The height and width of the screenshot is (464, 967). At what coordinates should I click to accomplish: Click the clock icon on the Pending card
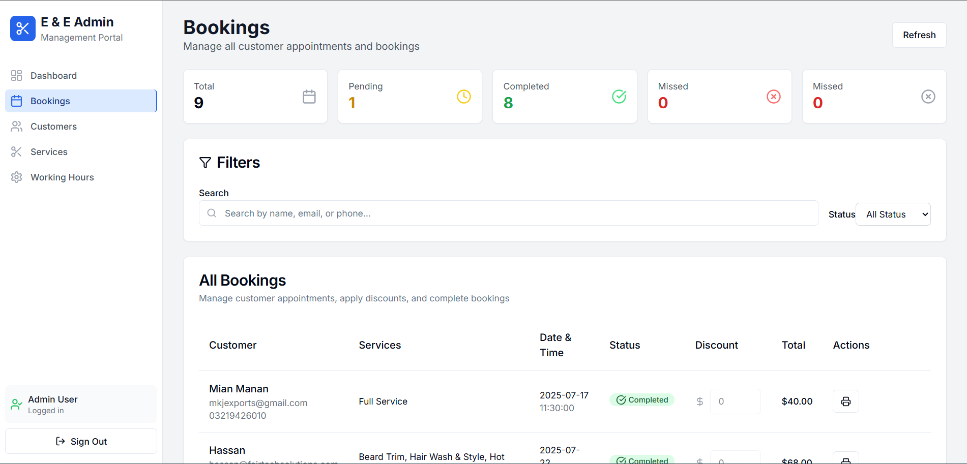click(x=463, y=96)
